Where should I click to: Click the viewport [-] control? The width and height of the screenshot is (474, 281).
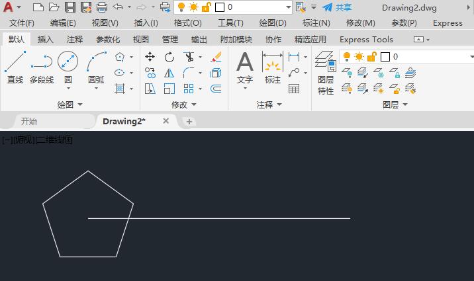[7, 140]
